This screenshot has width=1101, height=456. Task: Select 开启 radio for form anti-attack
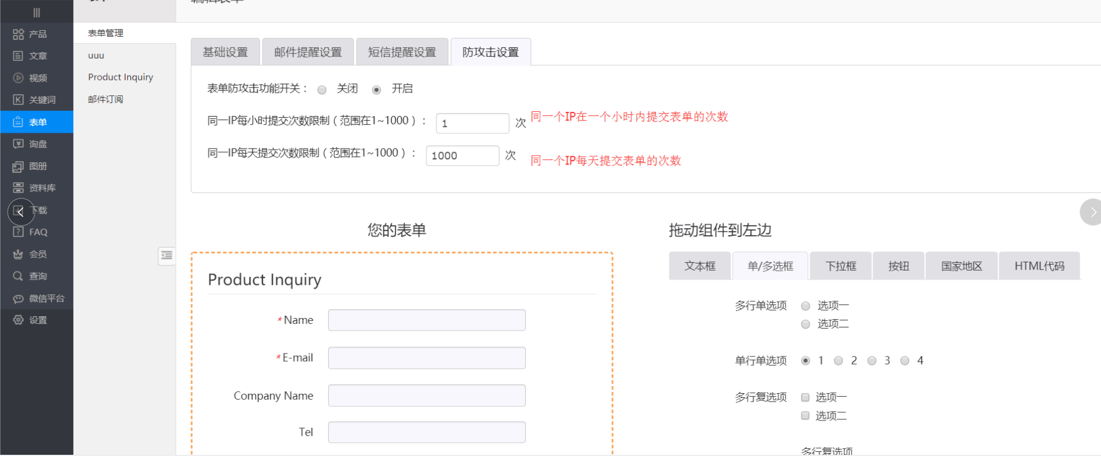376,90
